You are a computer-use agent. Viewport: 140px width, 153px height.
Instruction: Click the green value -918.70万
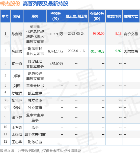(97, 51)
